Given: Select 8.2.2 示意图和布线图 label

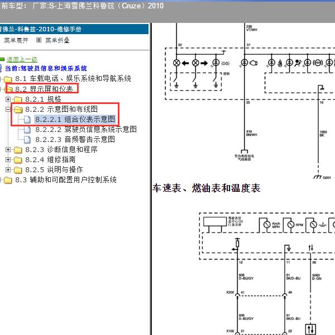Looking at the screenshot, I should (x=61, y=109).
